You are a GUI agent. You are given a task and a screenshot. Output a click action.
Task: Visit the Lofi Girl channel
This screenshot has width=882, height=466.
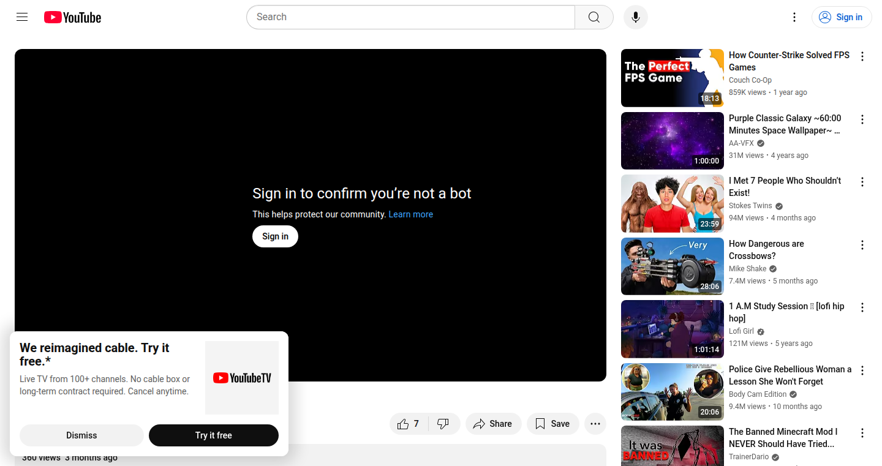coord(741,331)
